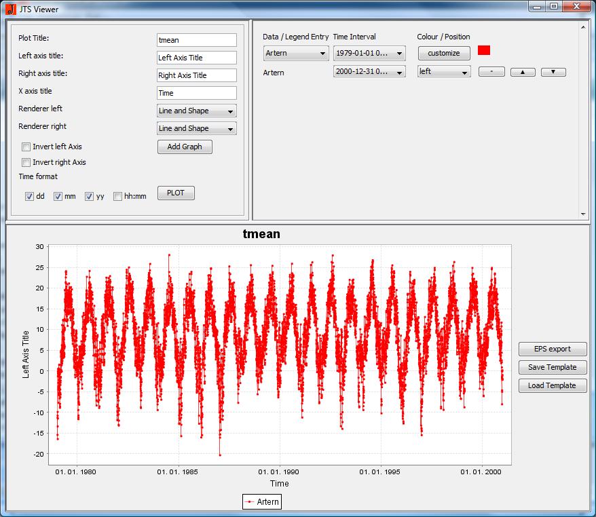Image resolution: width=596 pixels, height=517 pixels.
Task: Open the Renderer right dropdown
Action: tap(197, 128)
